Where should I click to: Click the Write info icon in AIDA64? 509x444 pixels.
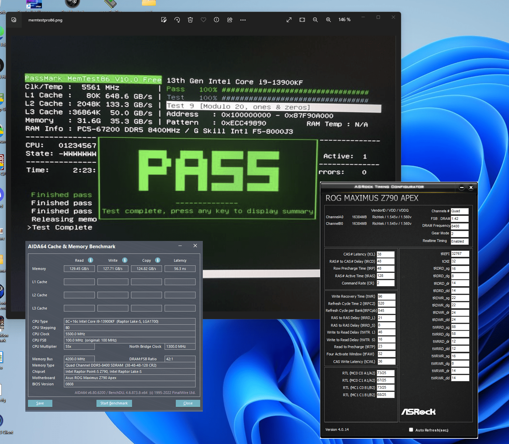[125, 260]
